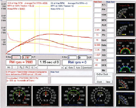Screen dimensions: 136x108
Task: Click the blue rear wheel RPM dial
Action: [x=73, y=96]
